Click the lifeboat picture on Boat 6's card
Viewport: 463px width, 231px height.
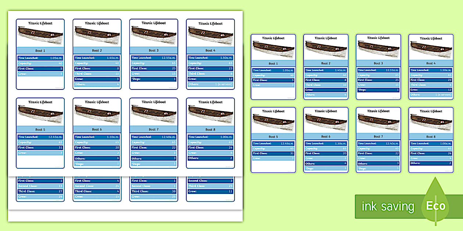pyautogui.click(x=97, y=113)
